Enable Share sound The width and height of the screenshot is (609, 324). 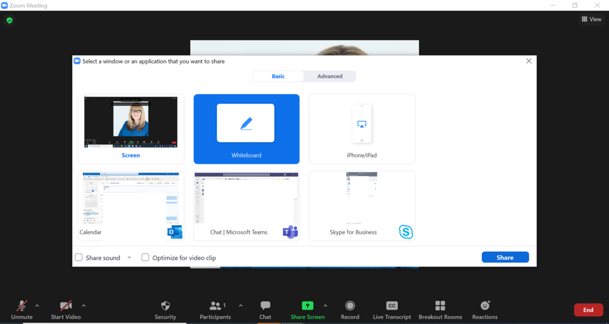pyautogui.click(x=79, y=257)
